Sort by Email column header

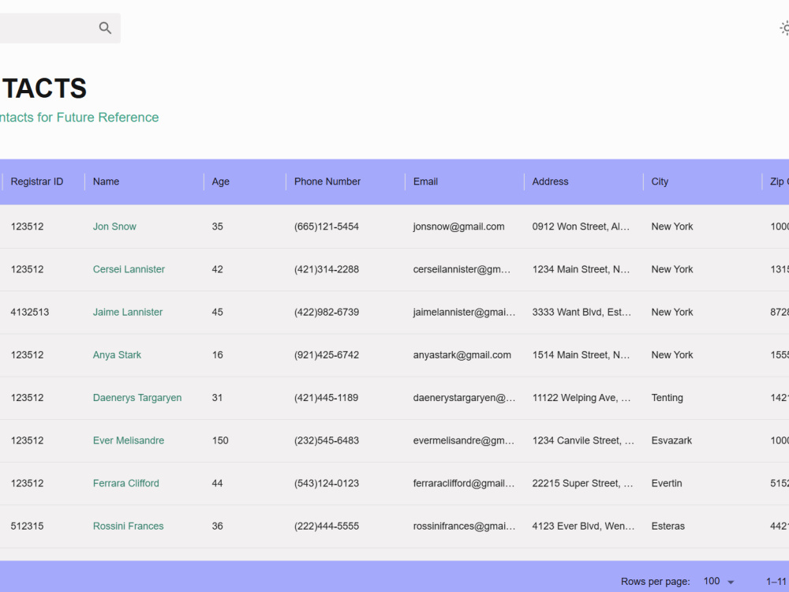425,182
